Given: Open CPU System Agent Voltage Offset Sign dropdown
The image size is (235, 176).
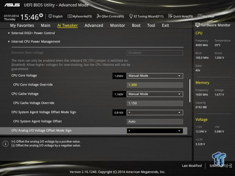Looking at the screenshot, I should (155, 112).
